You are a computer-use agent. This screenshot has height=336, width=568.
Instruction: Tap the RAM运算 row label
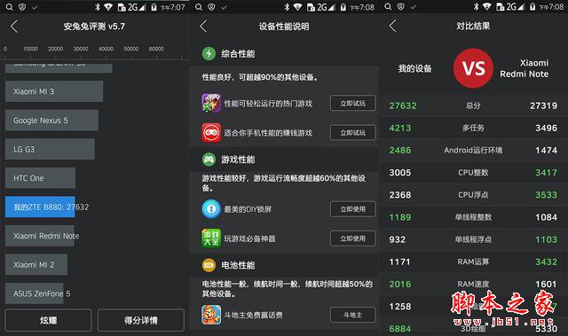[473, 262]
